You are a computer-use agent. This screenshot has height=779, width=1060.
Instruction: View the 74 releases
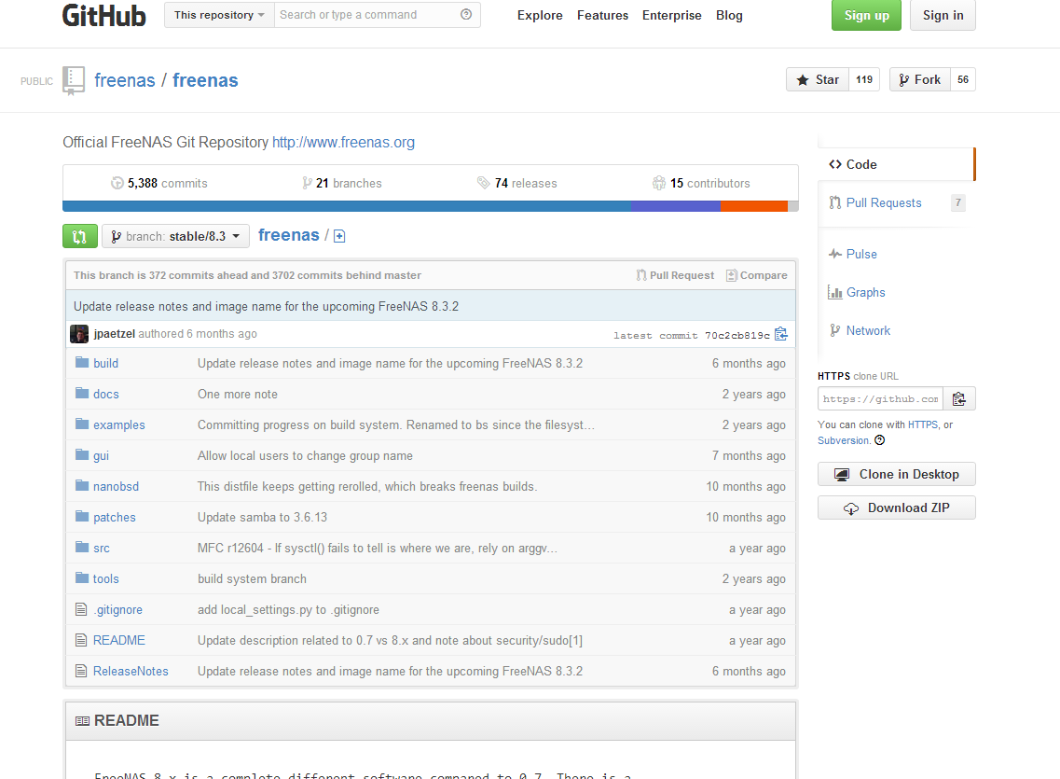click(x=517, y=183)
